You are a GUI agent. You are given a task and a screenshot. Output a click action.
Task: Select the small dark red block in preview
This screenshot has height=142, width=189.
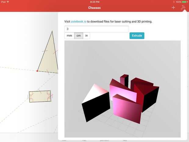pos(124,80)
